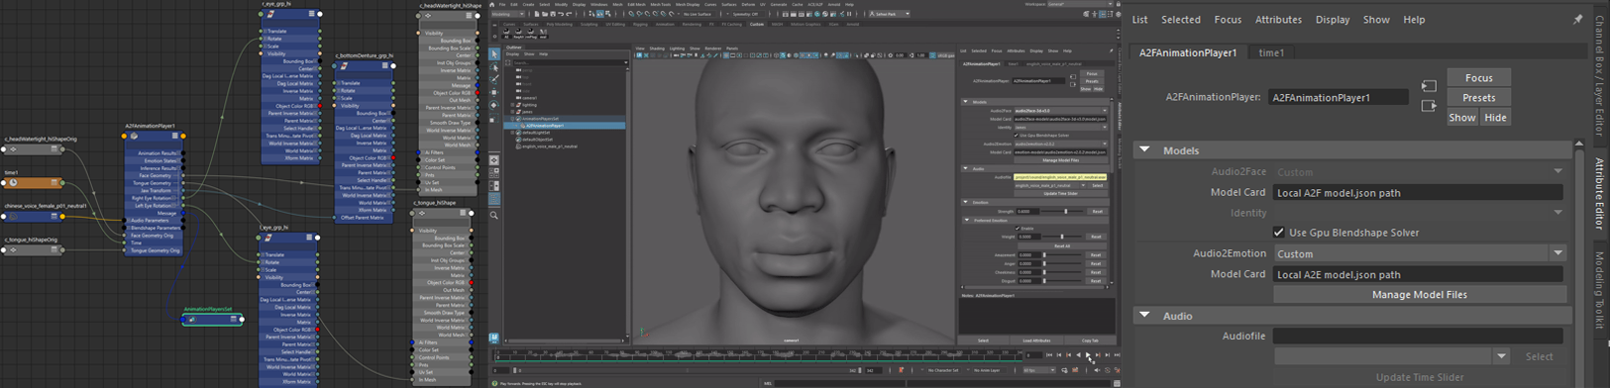Activate the Rotate tool in Maya toolbox

pos(494,105)
